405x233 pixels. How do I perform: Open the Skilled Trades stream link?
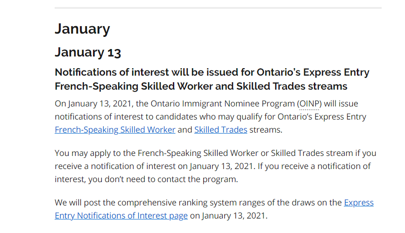(x=220, y=130)
